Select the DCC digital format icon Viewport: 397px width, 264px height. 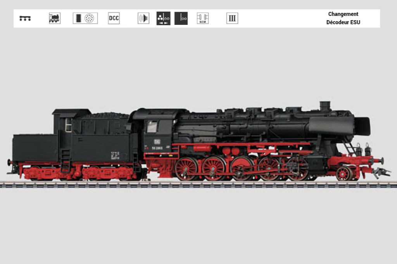[114, 18]
